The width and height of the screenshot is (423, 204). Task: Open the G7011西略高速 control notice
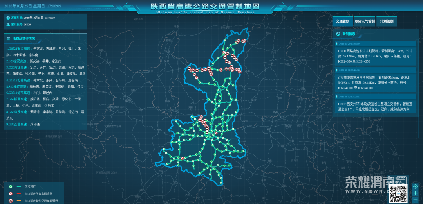pyautogui.click(x=375, y=56)
